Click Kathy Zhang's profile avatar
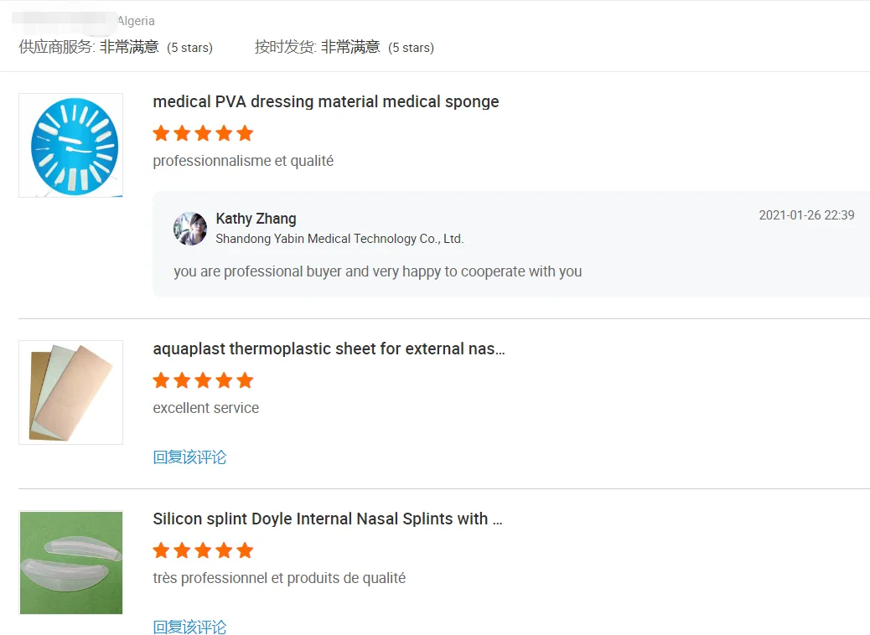 tap(190, 229)
